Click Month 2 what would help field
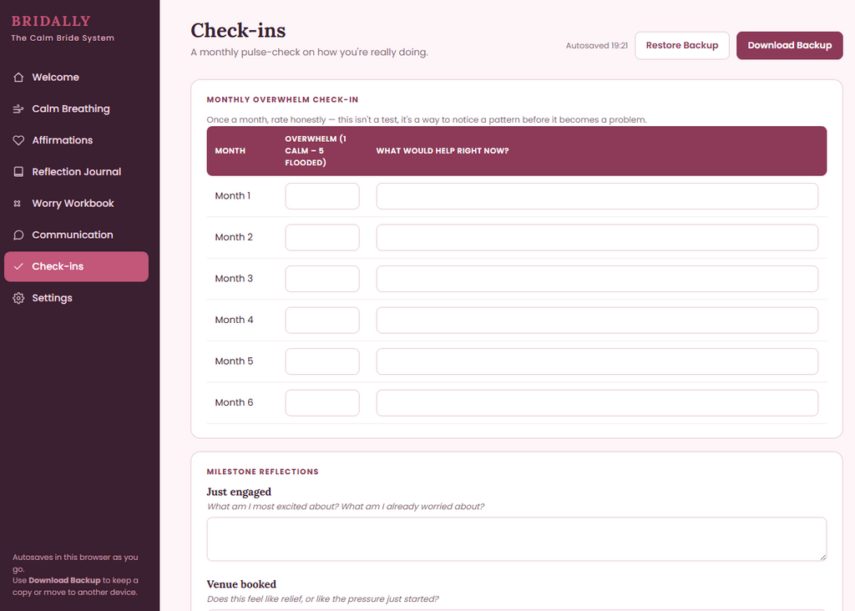This screenshot has width=855, height=611. click(597, 238)
